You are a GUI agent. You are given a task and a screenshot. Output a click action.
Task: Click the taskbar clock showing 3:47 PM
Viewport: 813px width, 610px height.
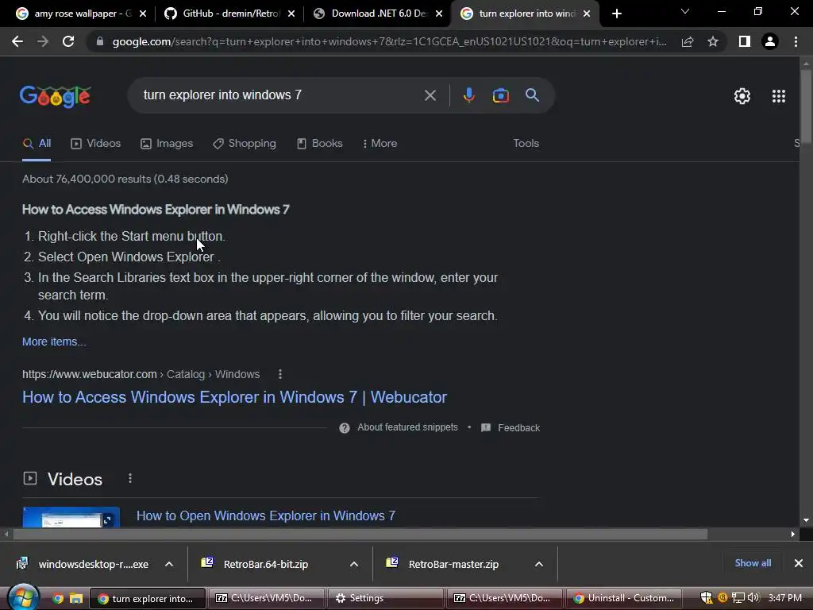tap(785, 598)
